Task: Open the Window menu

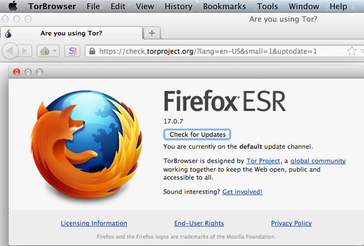Action: click(x=304, y=6)
